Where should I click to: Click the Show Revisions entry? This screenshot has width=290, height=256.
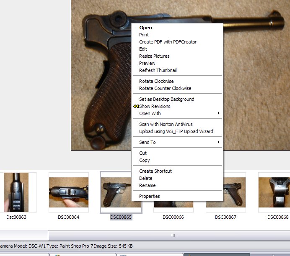tap(177, 106)
